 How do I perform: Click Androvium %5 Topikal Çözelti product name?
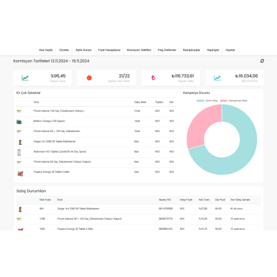(x=60, y=151)
